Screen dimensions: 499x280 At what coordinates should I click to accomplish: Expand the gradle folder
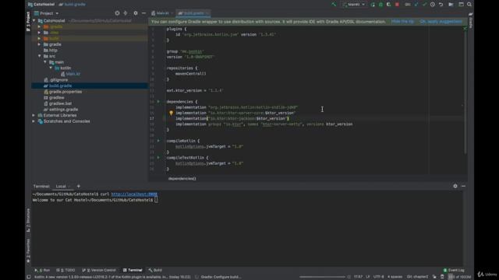[39, 44]
